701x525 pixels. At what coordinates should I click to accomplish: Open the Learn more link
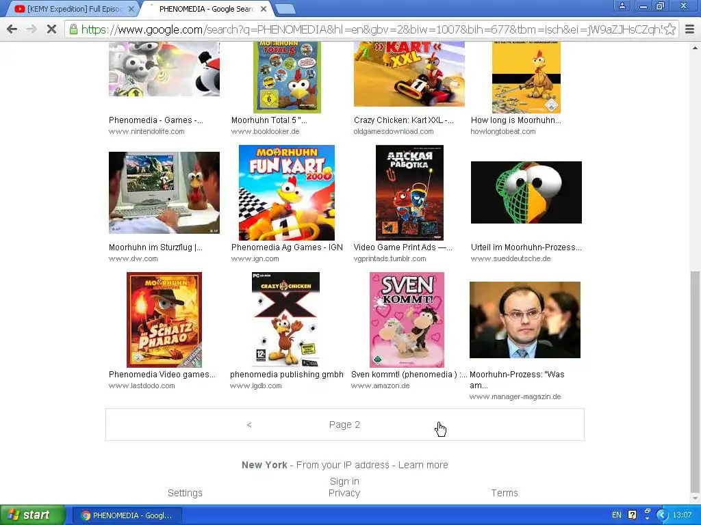[423, 465]
